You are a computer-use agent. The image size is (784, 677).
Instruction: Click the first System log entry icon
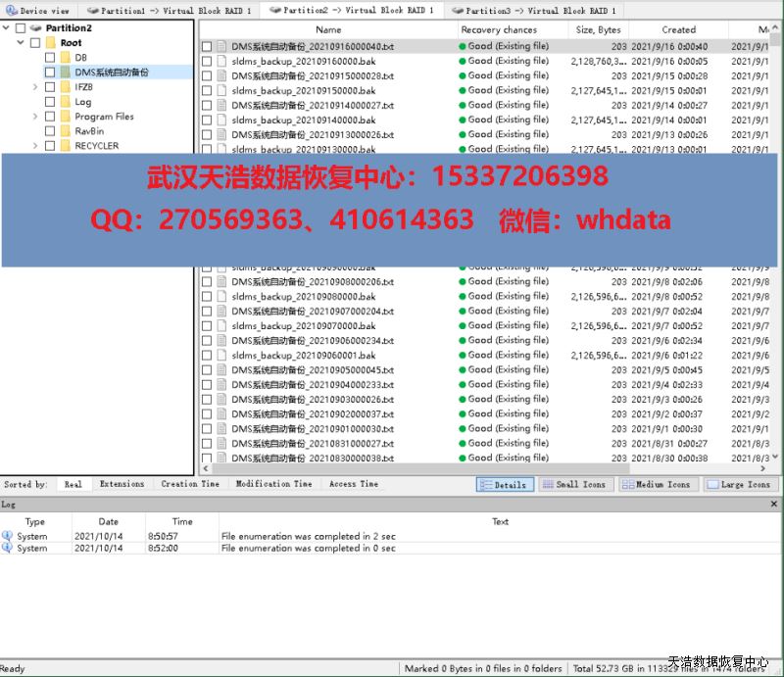coord(8,536)
